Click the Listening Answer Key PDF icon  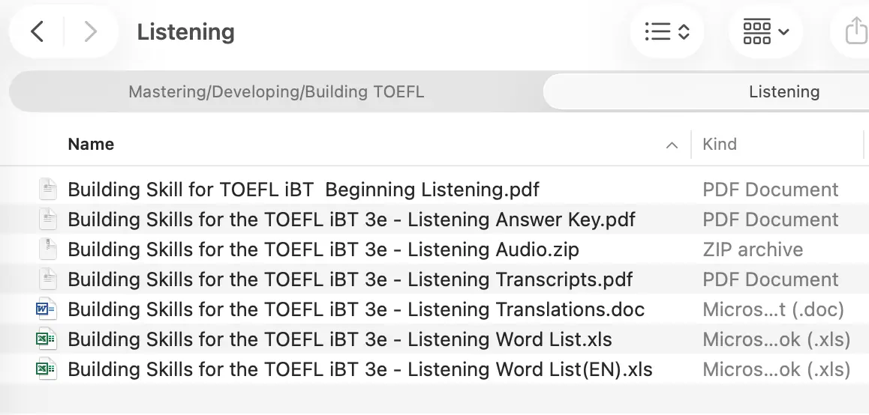[47, 219]
